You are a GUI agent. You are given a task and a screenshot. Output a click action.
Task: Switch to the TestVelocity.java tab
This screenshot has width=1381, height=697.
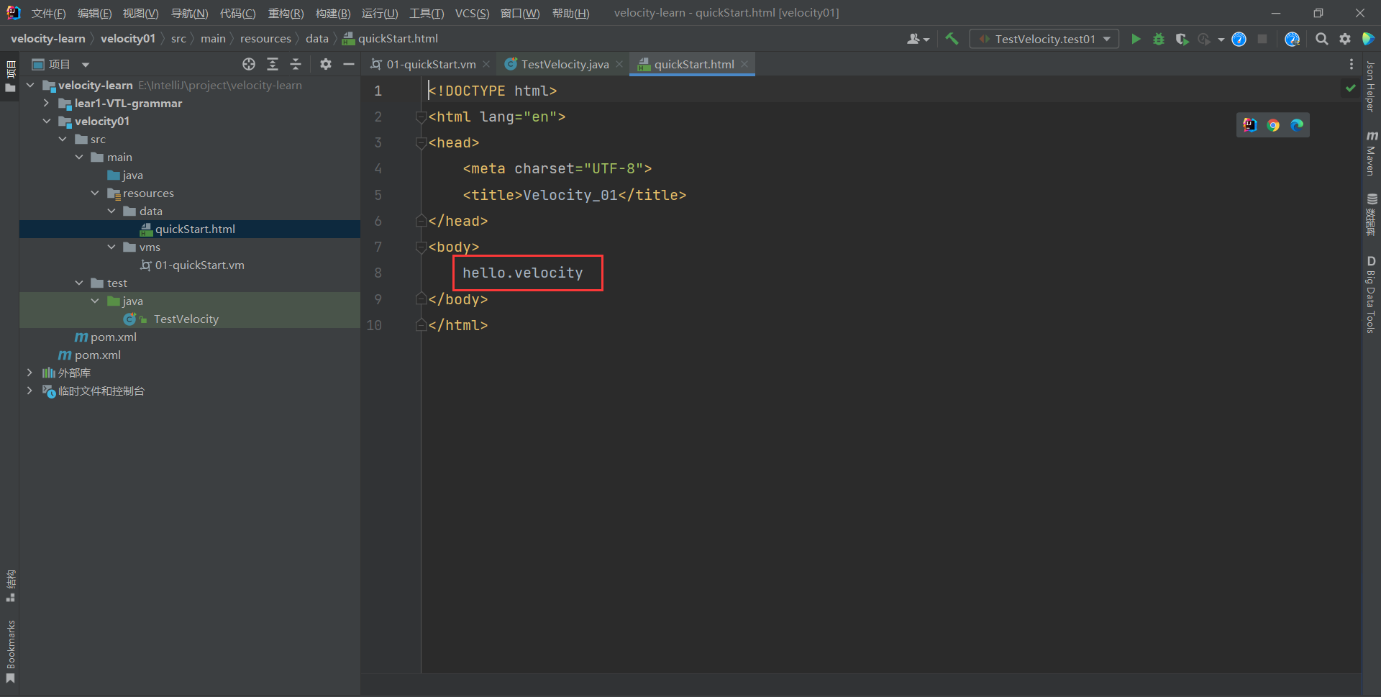pos(565,64)
